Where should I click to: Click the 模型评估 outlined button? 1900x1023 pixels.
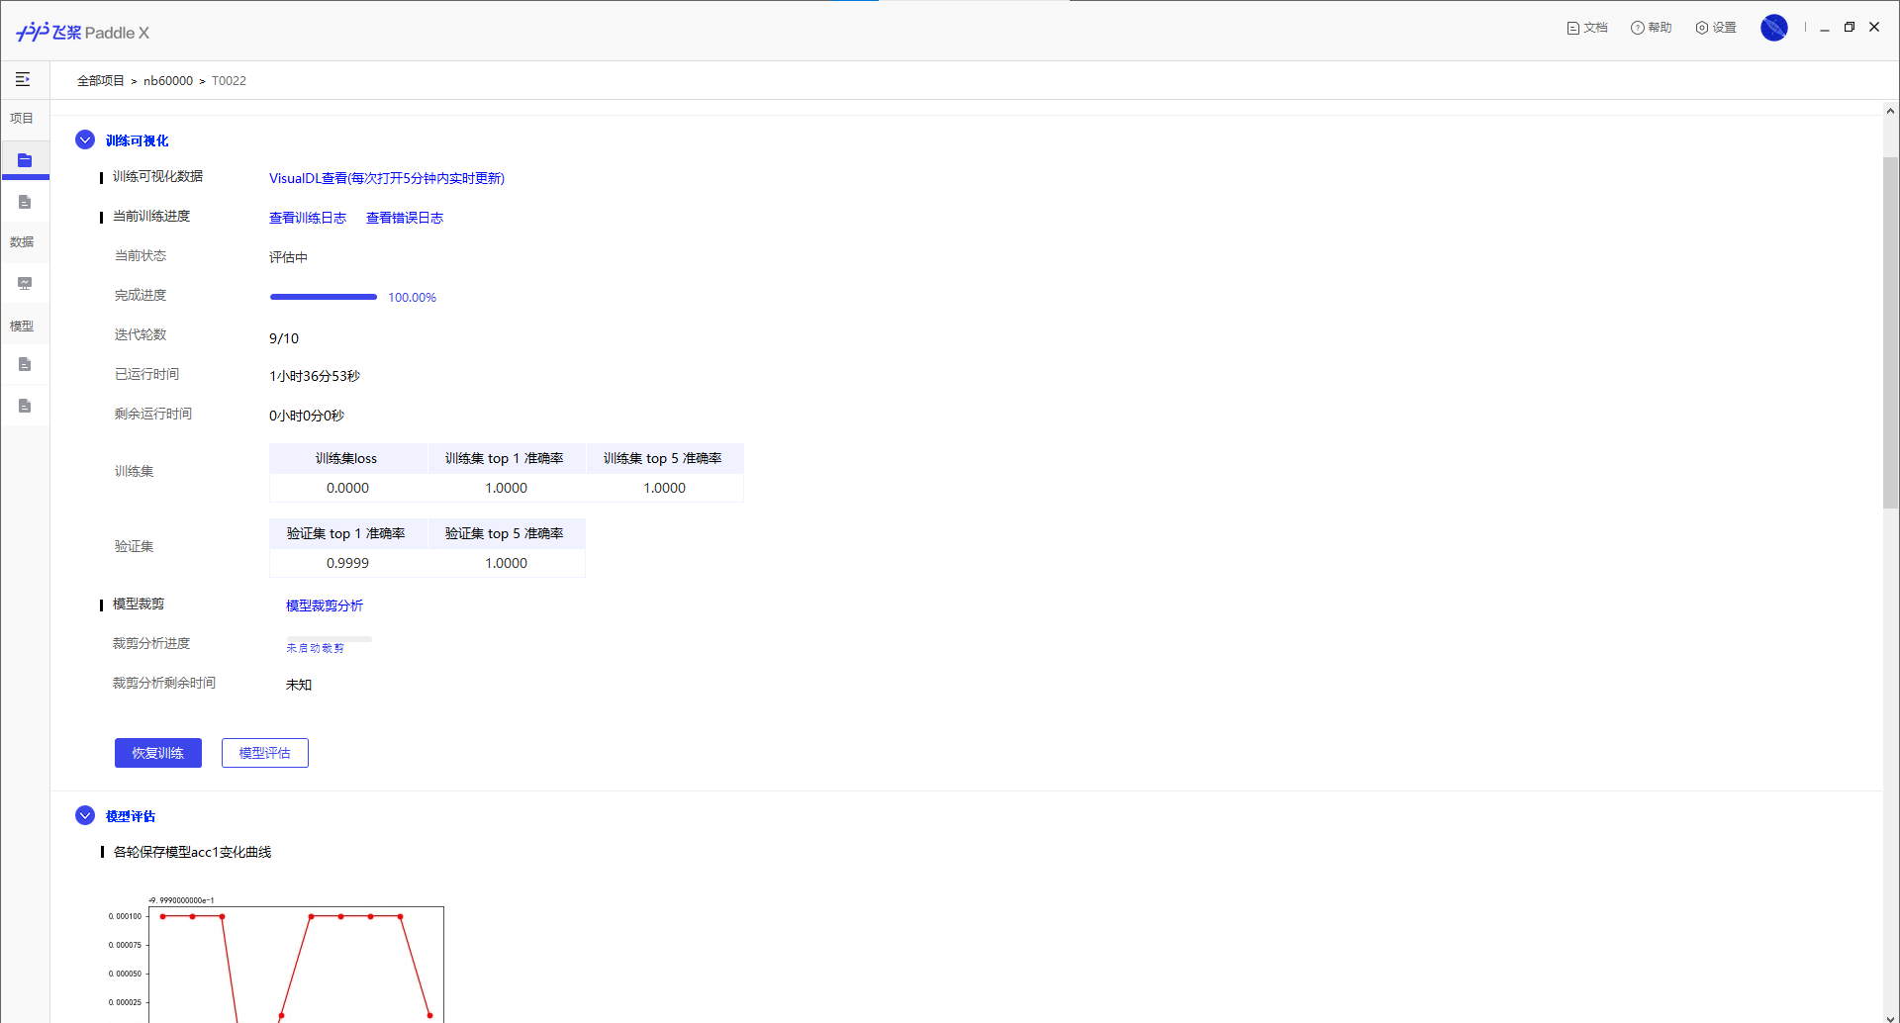coord(264,753)
